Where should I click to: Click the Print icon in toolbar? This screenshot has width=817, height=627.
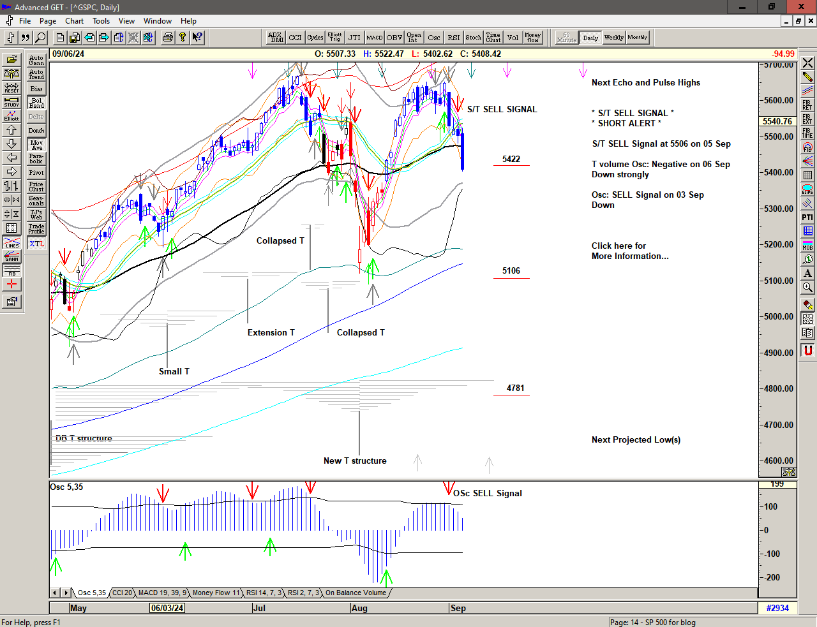(x=167, y=38)
